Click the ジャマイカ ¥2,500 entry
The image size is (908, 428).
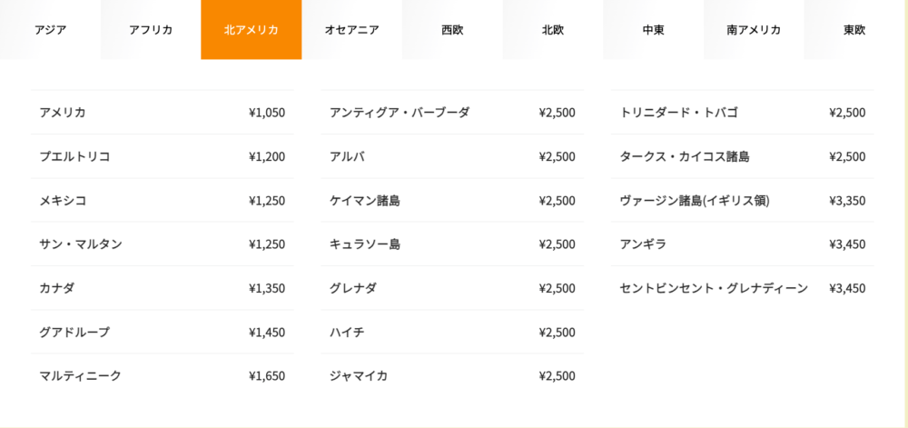tap(452, 376)
